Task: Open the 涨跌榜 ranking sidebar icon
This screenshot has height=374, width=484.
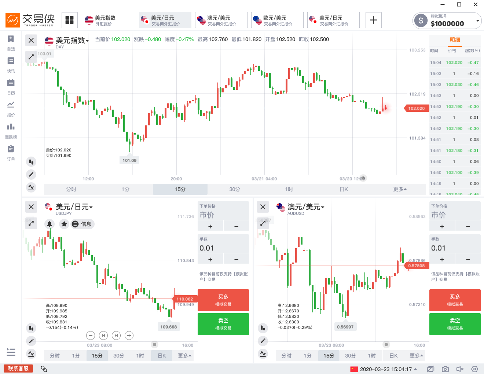Action: coord(11,127)
